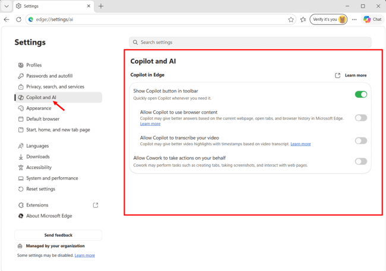Close the Settings tab
The width and height of the screenshot is (386, 271).
[x=88, y=6]
